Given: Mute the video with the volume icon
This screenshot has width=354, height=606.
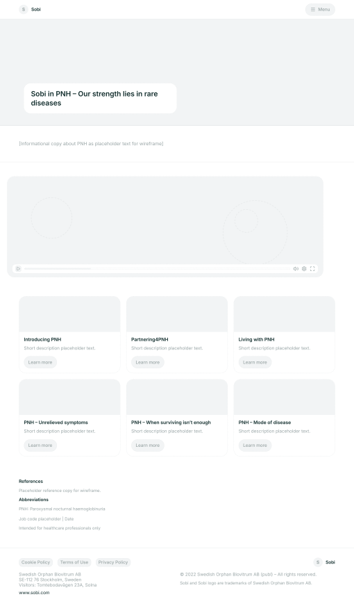Looking at the screenshot, I should point(296,269).
